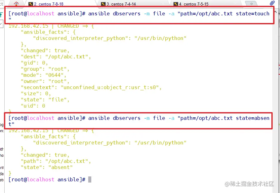Switch to the "2. centos 7-8-18" tab

click(x=46, y=4)
